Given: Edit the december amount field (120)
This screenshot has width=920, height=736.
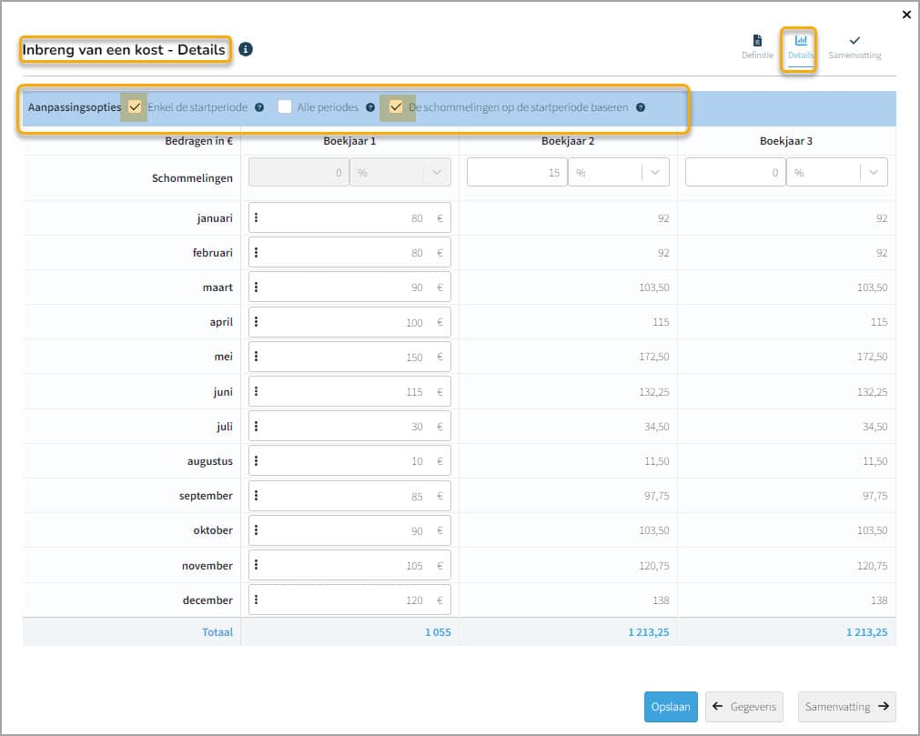Looking at the screenshot, I should 349,600.
